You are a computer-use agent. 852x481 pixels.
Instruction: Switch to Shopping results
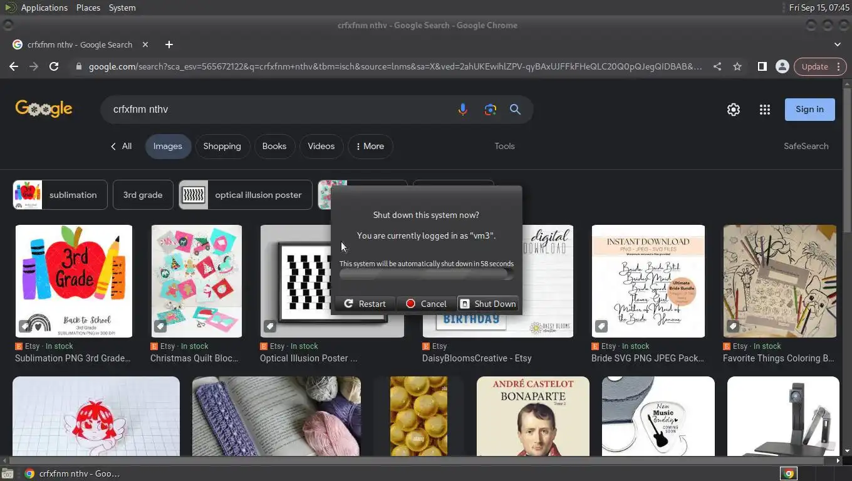coord(222,146)
